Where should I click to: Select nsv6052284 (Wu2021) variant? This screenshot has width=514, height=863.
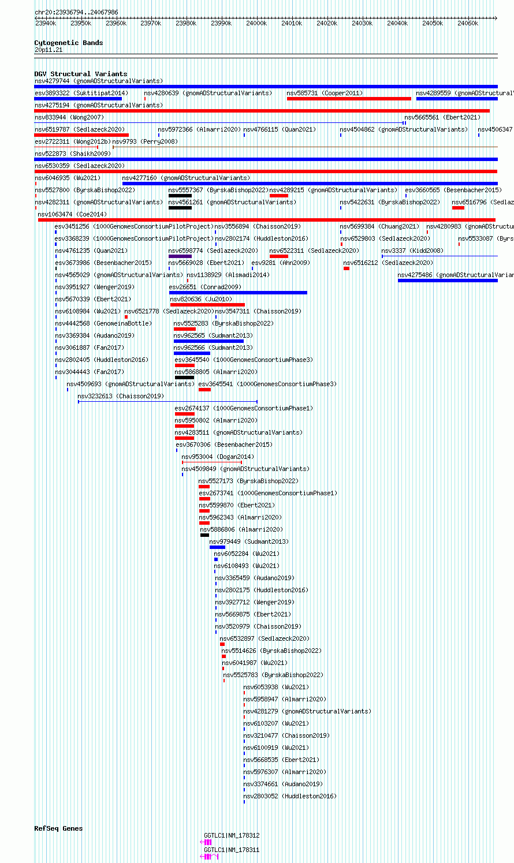(x=247, y=554)
